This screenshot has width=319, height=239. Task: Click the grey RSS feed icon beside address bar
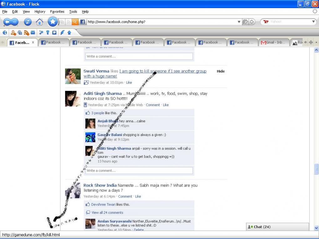(68, 22)
